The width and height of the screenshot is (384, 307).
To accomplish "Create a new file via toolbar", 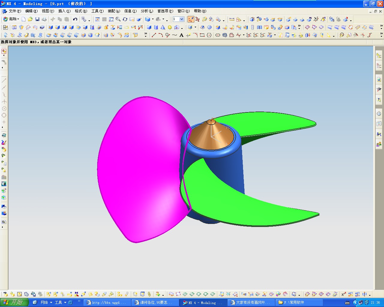I will click(24, 19).
